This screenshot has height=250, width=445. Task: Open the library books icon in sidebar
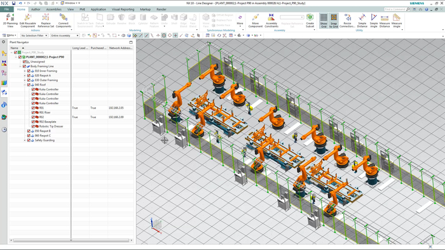(x=4, y=82)
